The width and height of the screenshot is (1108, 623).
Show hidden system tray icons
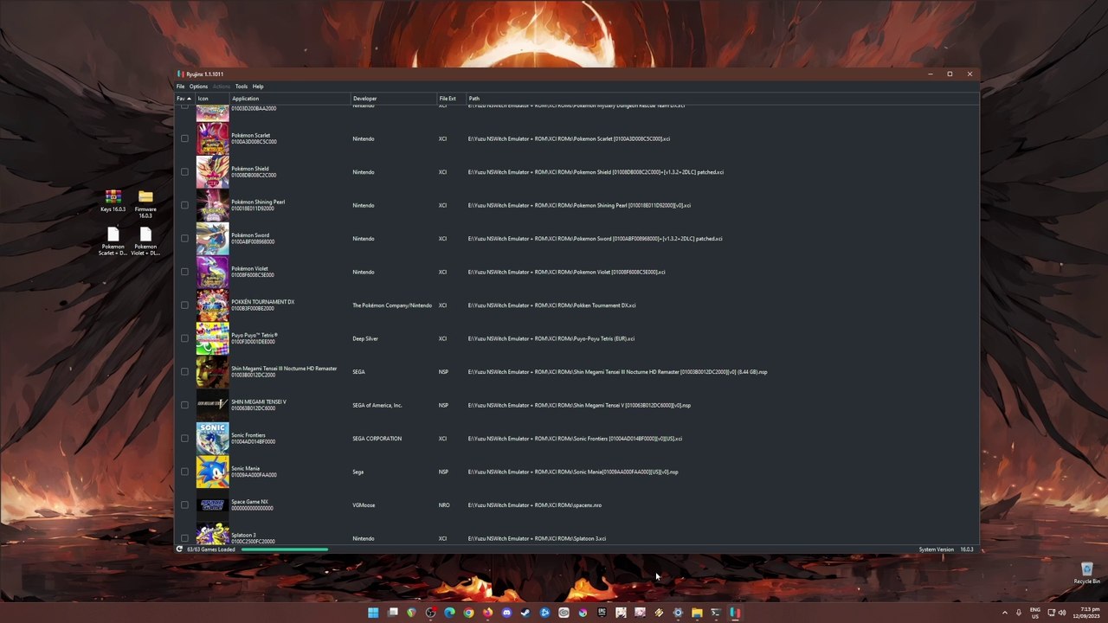pos(1005,613)
